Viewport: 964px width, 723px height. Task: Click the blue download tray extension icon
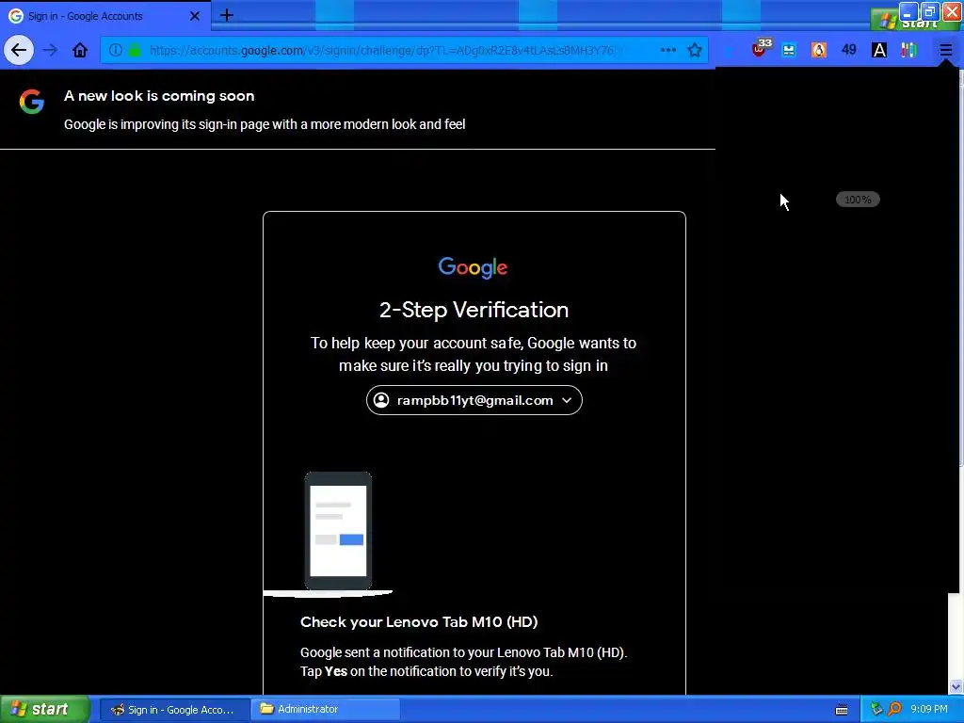(789, 50)
